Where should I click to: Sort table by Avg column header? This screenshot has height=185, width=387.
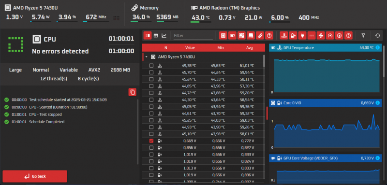[249, 47]
